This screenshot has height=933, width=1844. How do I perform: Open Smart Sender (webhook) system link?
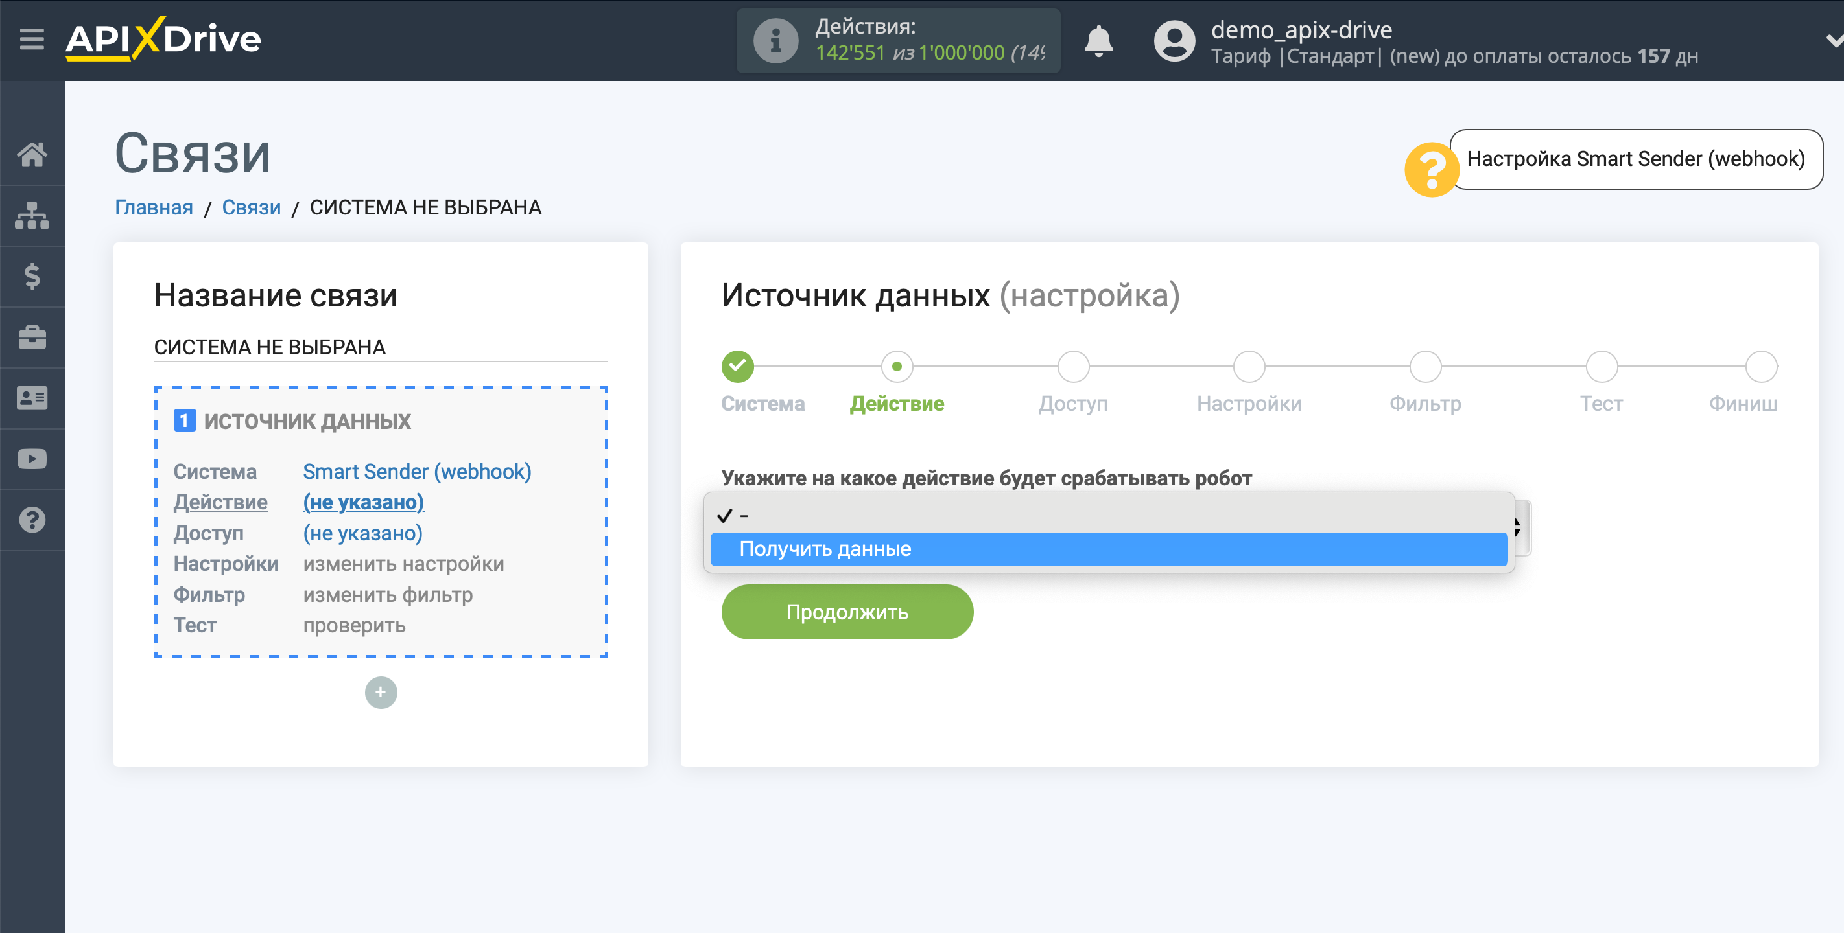[x=417, y=472]
